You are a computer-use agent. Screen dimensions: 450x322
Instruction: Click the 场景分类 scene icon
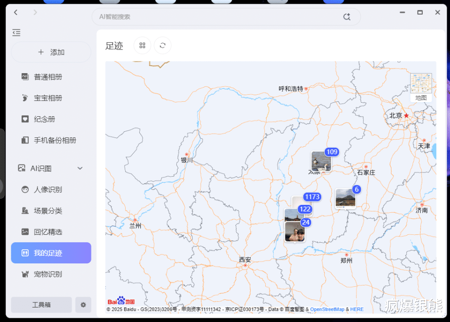pyautogui.click(x=25, y=210)
